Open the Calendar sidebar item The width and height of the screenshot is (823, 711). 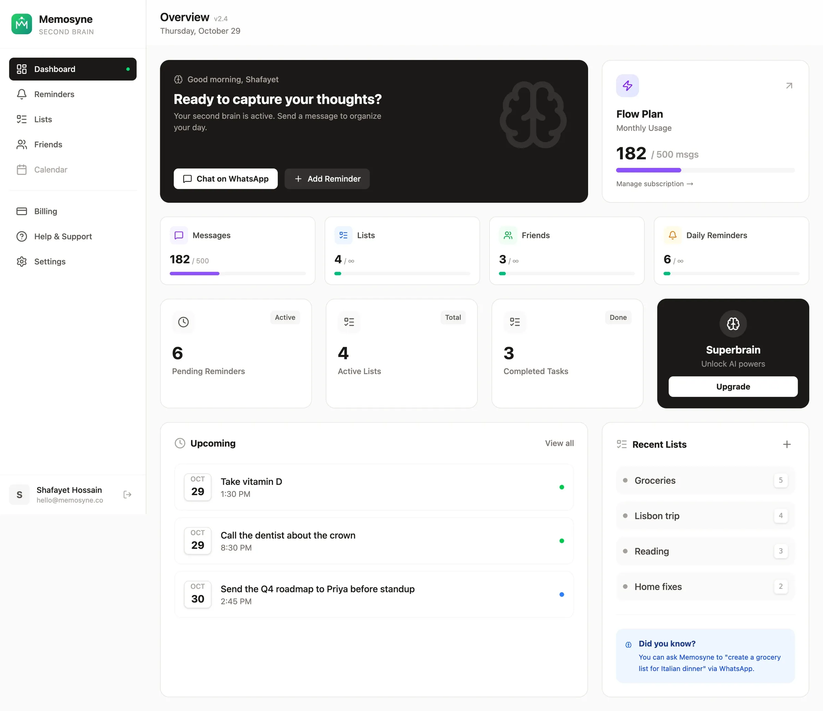point(73,170)
